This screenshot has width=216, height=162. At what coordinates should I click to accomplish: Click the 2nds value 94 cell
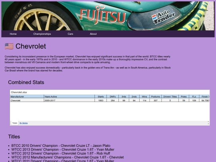pyautogui.click(x=134, y=100)
